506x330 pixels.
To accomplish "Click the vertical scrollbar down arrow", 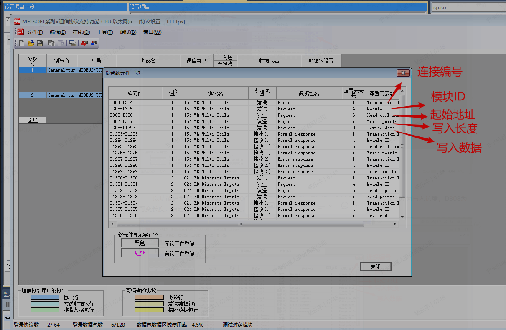I will [x=402, y=216].
